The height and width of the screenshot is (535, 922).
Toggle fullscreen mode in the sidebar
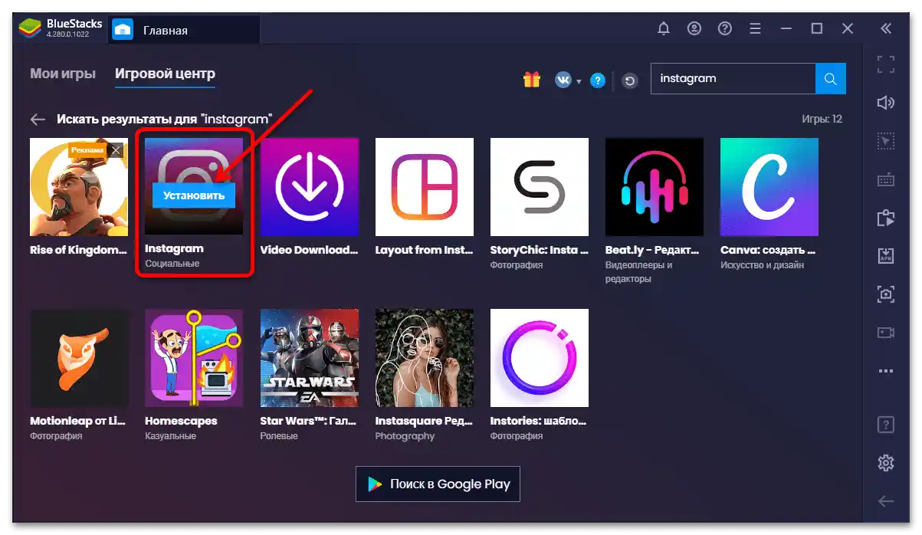click(x=886, y=64)
